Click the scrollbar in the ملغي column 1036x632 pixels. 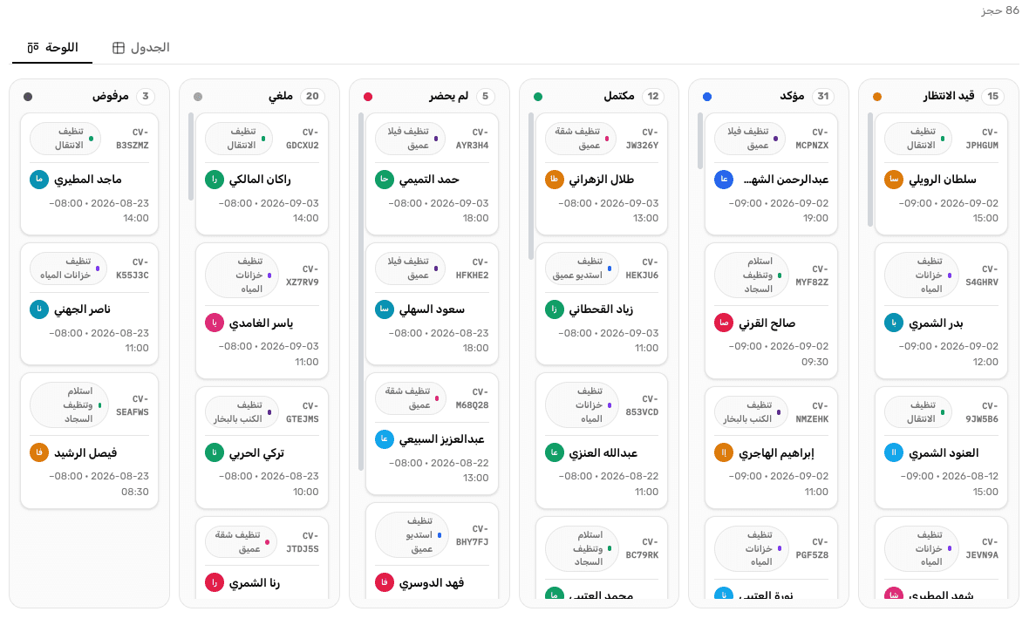tap(191, 157)
